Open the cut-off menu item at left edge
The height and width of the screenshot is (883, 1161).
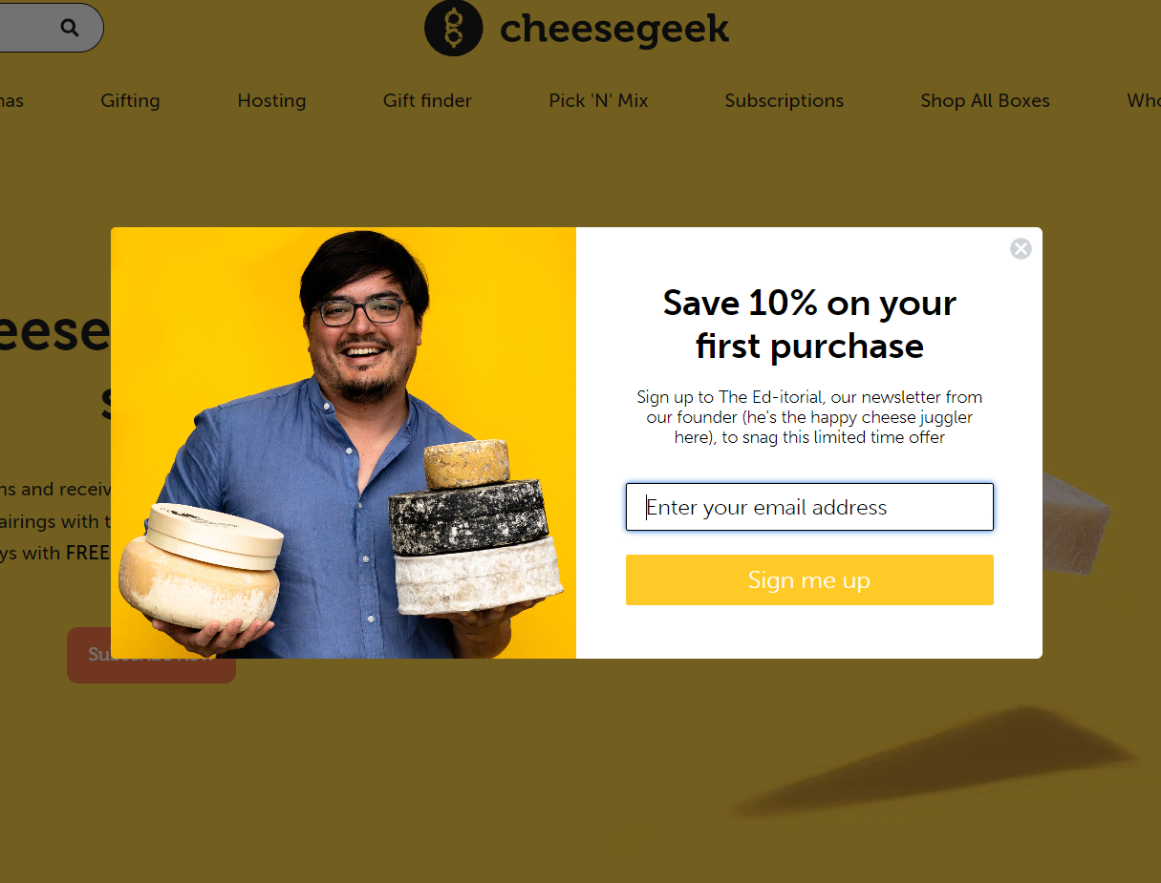pyautogui.click(x=11, y=100)
